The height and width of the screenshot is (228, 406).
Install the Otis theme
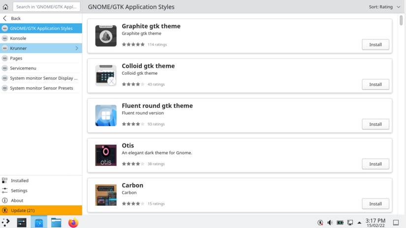(375, 164)
